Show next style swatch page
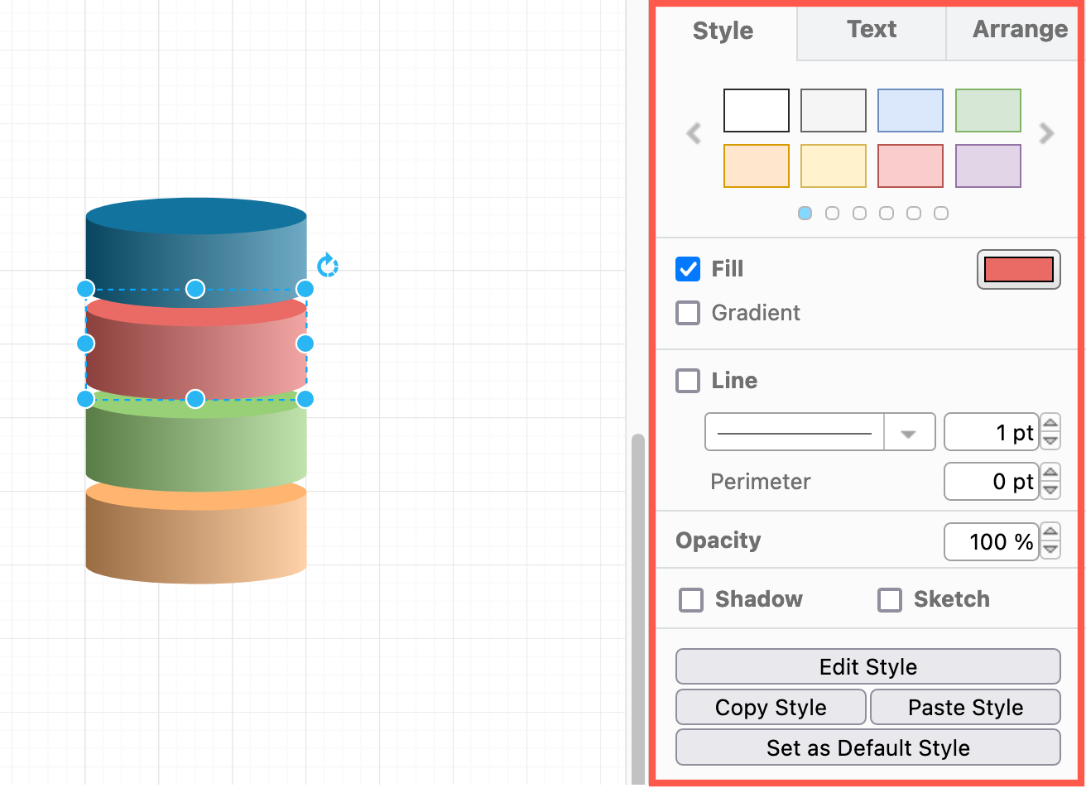 pyautogui.click(x=1046, y=133)
